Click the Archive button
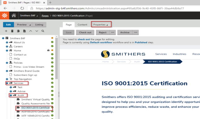200x119 pixels. pos(125,32)
